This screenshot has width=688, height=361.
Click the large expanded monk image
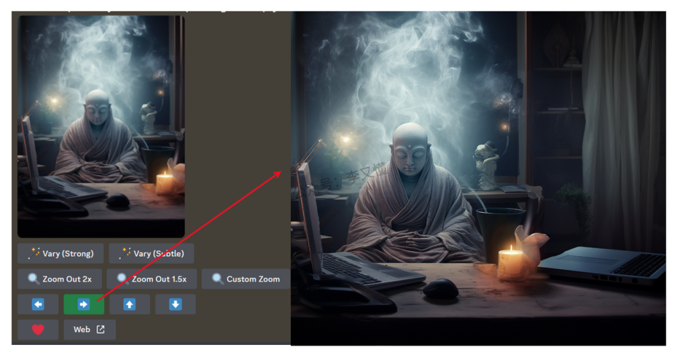(478, 178)
